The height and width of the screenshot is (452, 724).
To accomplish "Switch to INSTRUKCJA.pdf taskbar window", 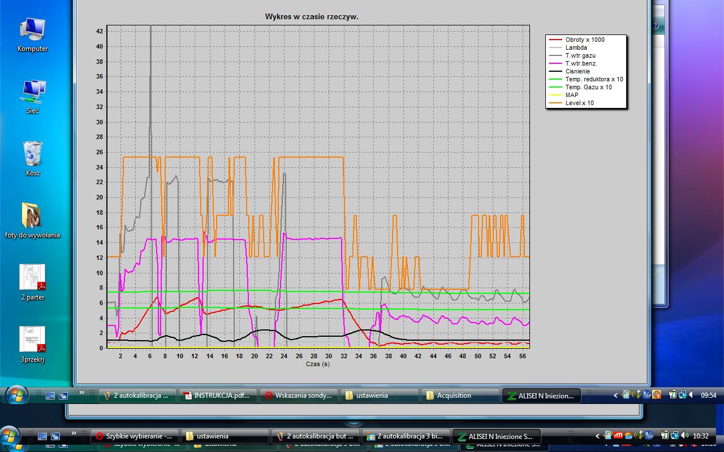I will click(x=218, y=395).
